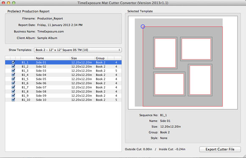Click the B1_10 sequence cell
This screenshot has height=158, width=246.
click(x=26, y=100)
